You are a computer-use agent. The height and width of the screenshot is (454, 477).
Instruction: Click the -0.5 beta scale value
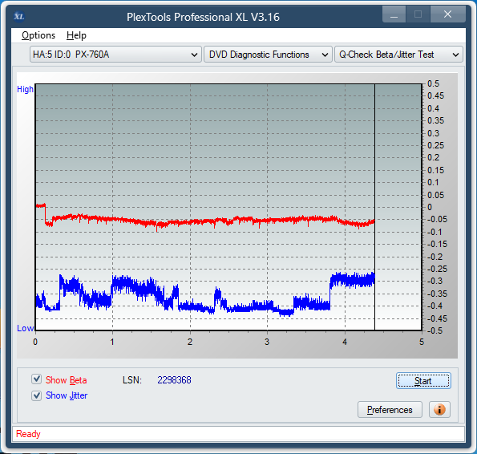[435, 330]
